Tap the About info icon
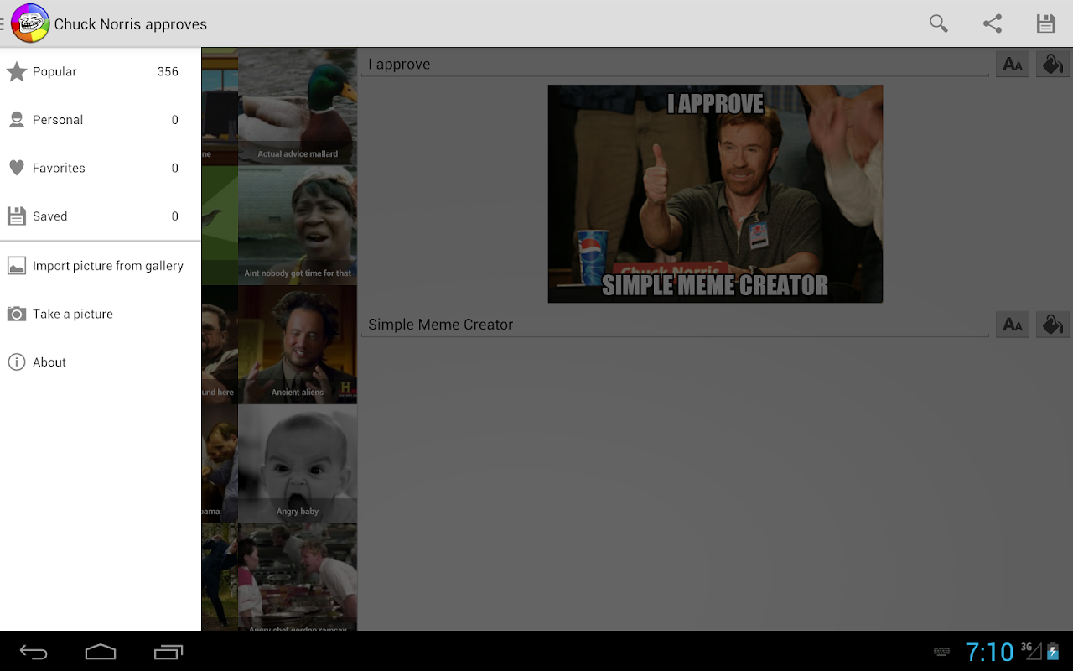Image resolution: width=1073 pixels, height=671 pixels. [x=17, y=362]
